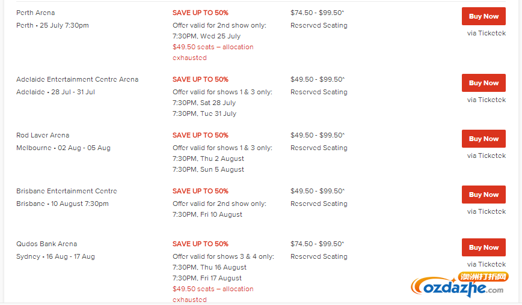
Task: Select Adelaide Entertainment Centre Arena venue title
Action: (77, 79)
